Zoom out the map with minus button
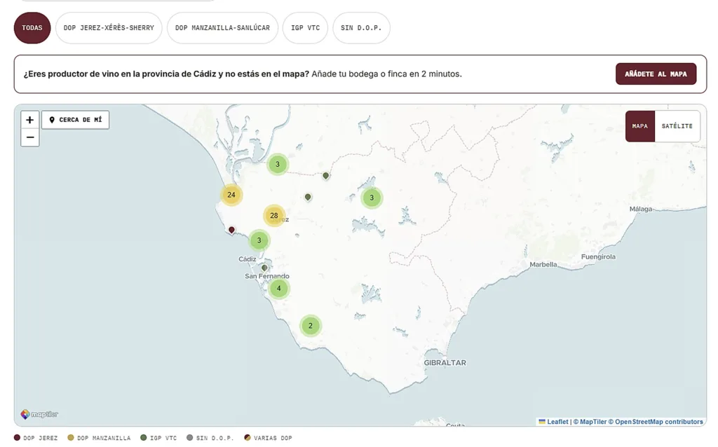Screen dimensions: 718x447 point(29,137)
